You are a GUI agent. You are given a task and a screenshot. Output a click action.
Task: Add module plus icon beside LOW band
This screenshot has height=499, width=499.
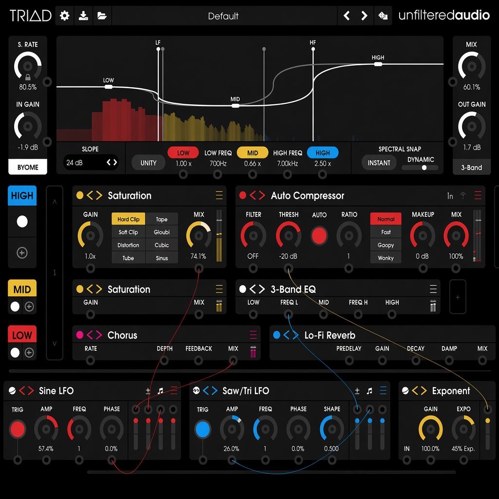click(x=29, y=353)
